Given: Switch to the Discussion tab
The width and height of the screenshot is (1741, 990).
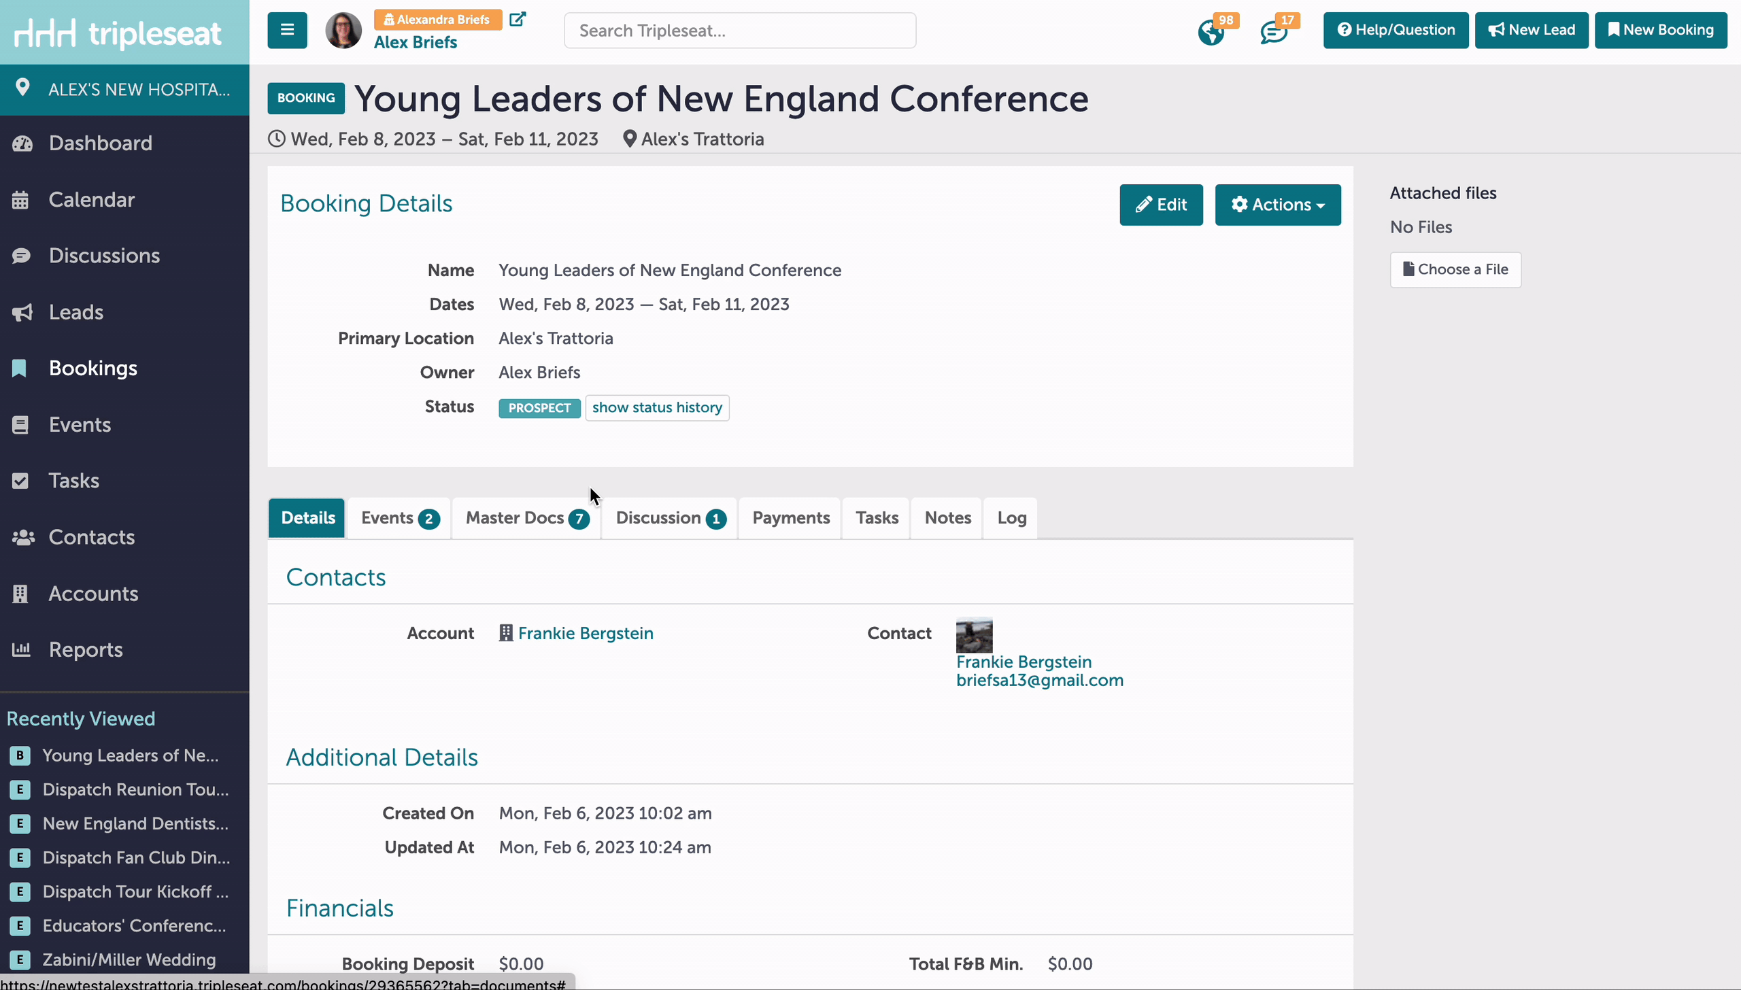Looking at the screenshot, I should (x=670, y=518).
